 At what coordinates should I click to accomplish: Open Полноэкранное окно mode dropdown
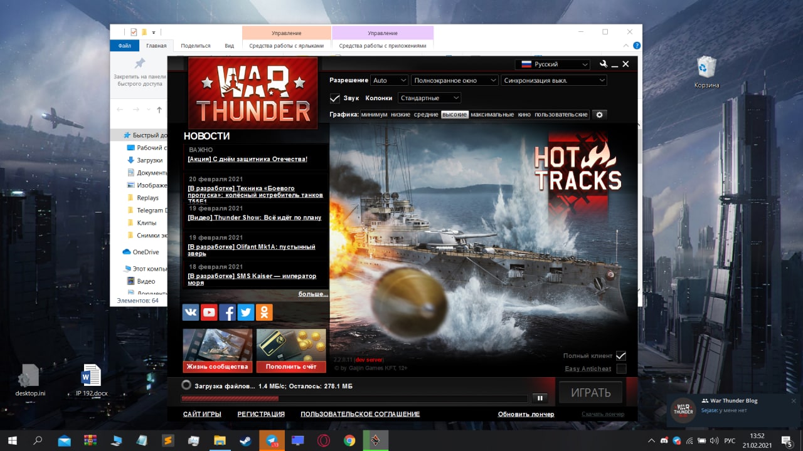(455, 80)
